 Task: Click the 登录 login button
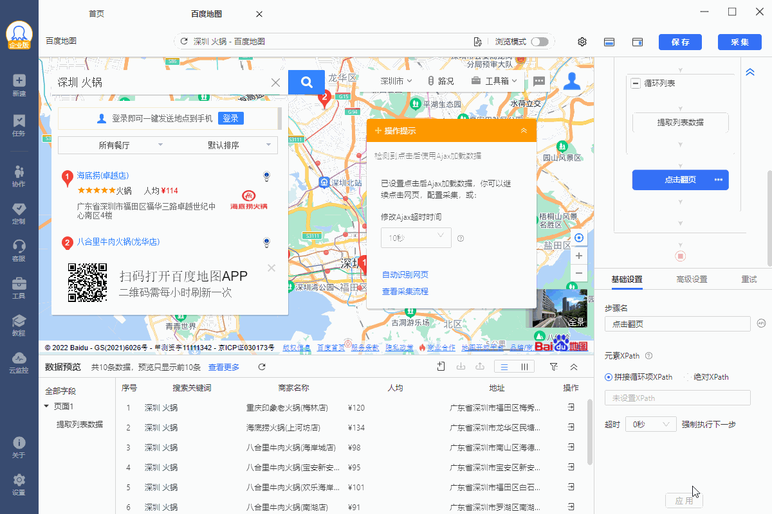(x=231, y=118)
